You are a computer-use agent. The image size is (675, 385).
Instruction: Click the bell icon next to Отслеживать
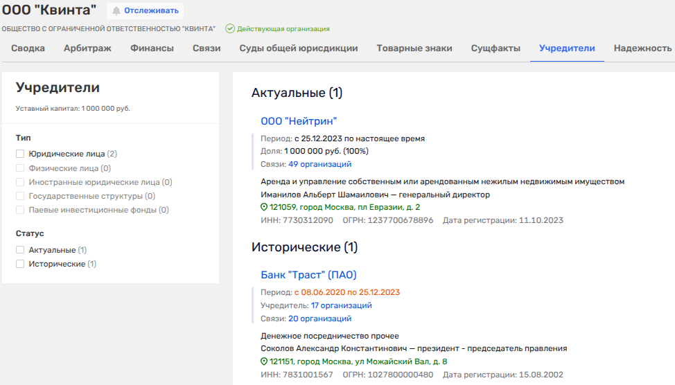click(x=116, y=10)
